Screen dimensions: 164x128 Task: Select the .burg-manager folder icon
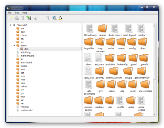pyautogui.click(x=100, y=42)
